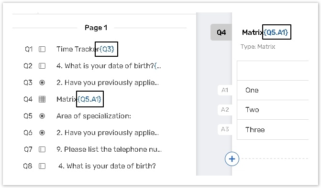Add a new row with plus button
321x188 pixels.
coord(232,159)
